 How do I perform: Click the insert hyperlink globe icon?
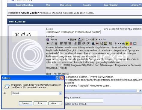tap(93, 44)
